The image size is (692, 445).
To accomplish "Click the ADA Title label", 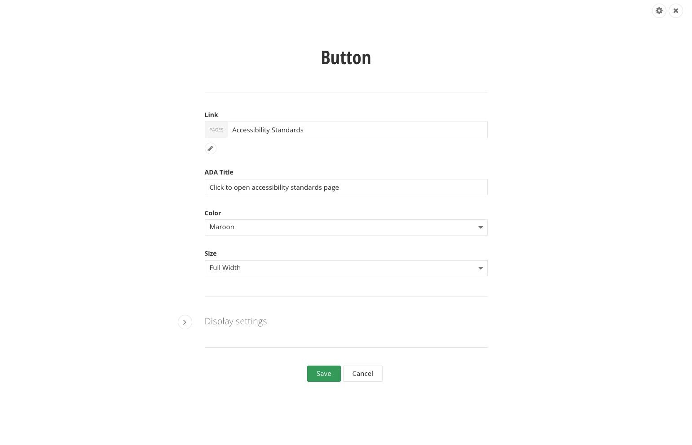I will coord(219,172).
